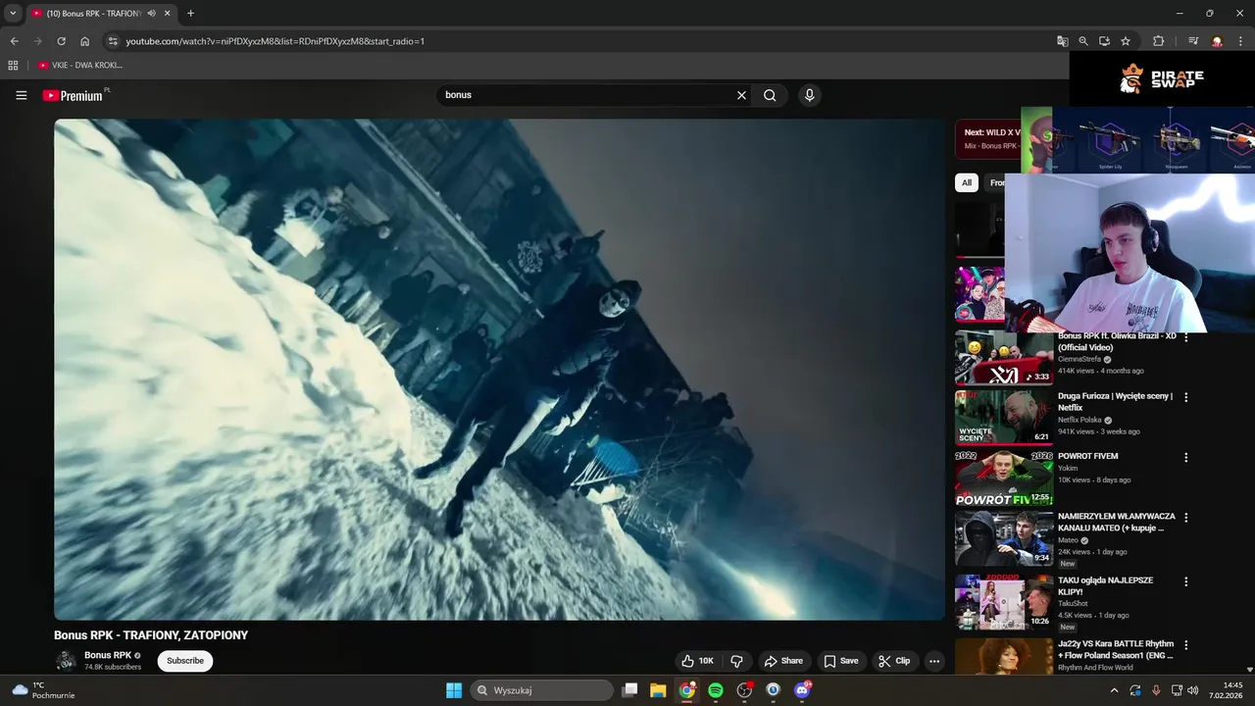Open the 'VKIE - DWA KROKI...' bookmark
The height and width of the screenshot is (706, 1255).
click(x=80, y=66)
